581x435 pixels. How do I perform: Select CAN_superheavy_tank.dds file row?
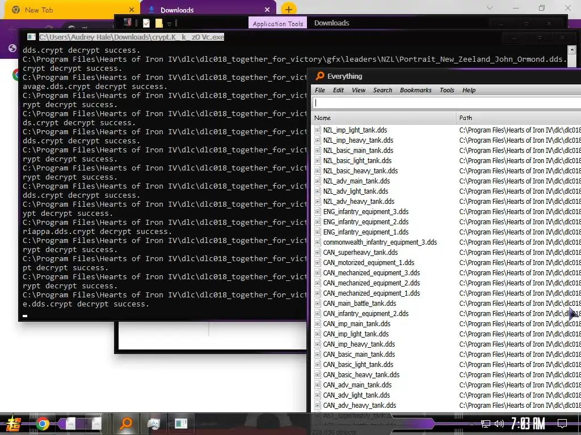446,252
